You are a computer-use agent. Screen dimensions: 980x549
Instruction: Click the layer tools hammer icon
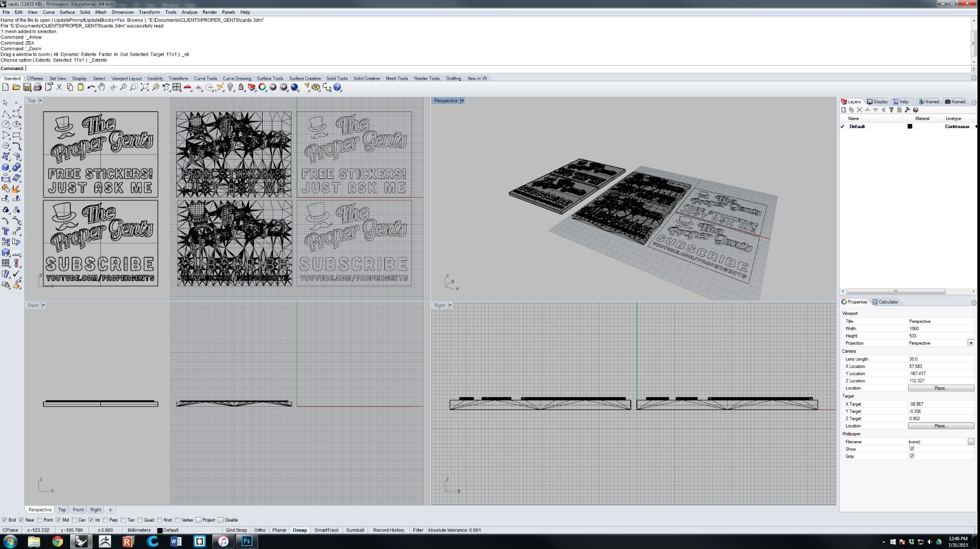tap(907, 110)
